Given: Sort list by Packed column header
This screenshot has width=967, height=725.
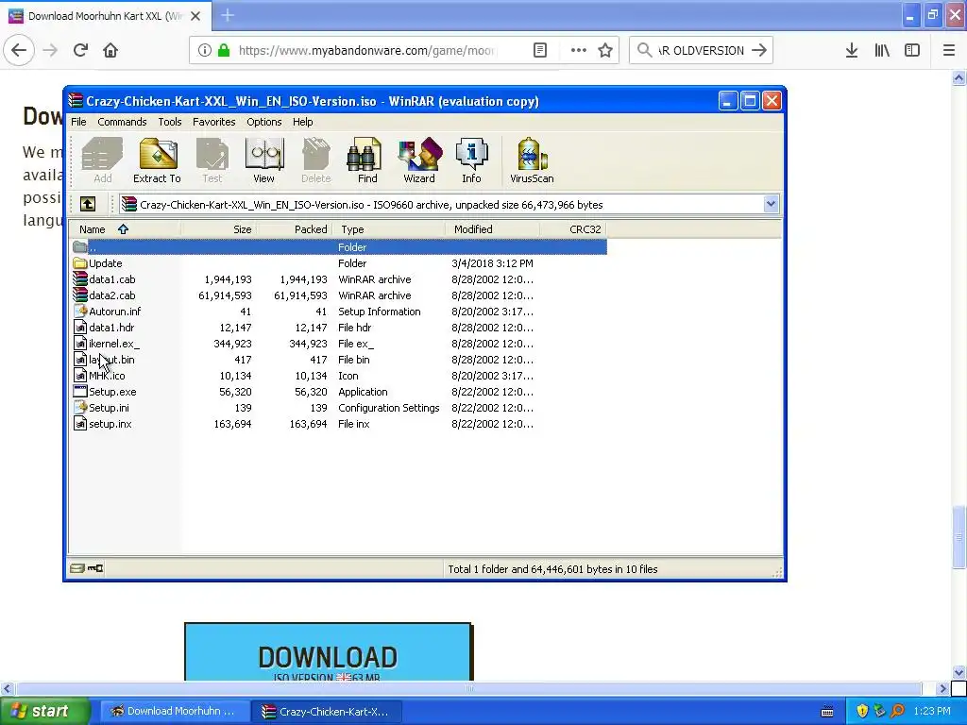Looking at the screenshot, I should tap(295, 229).
